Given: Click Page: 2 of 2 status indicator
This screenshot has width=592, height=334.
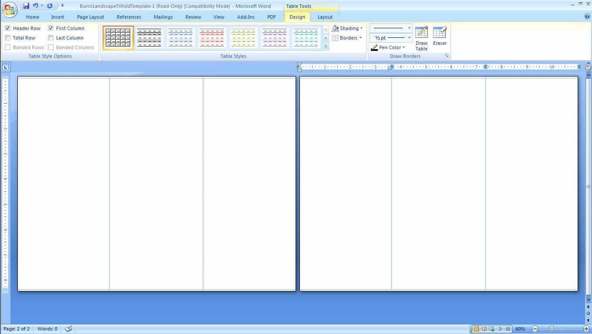Looking at the screenshot, I should coord(17,329).
